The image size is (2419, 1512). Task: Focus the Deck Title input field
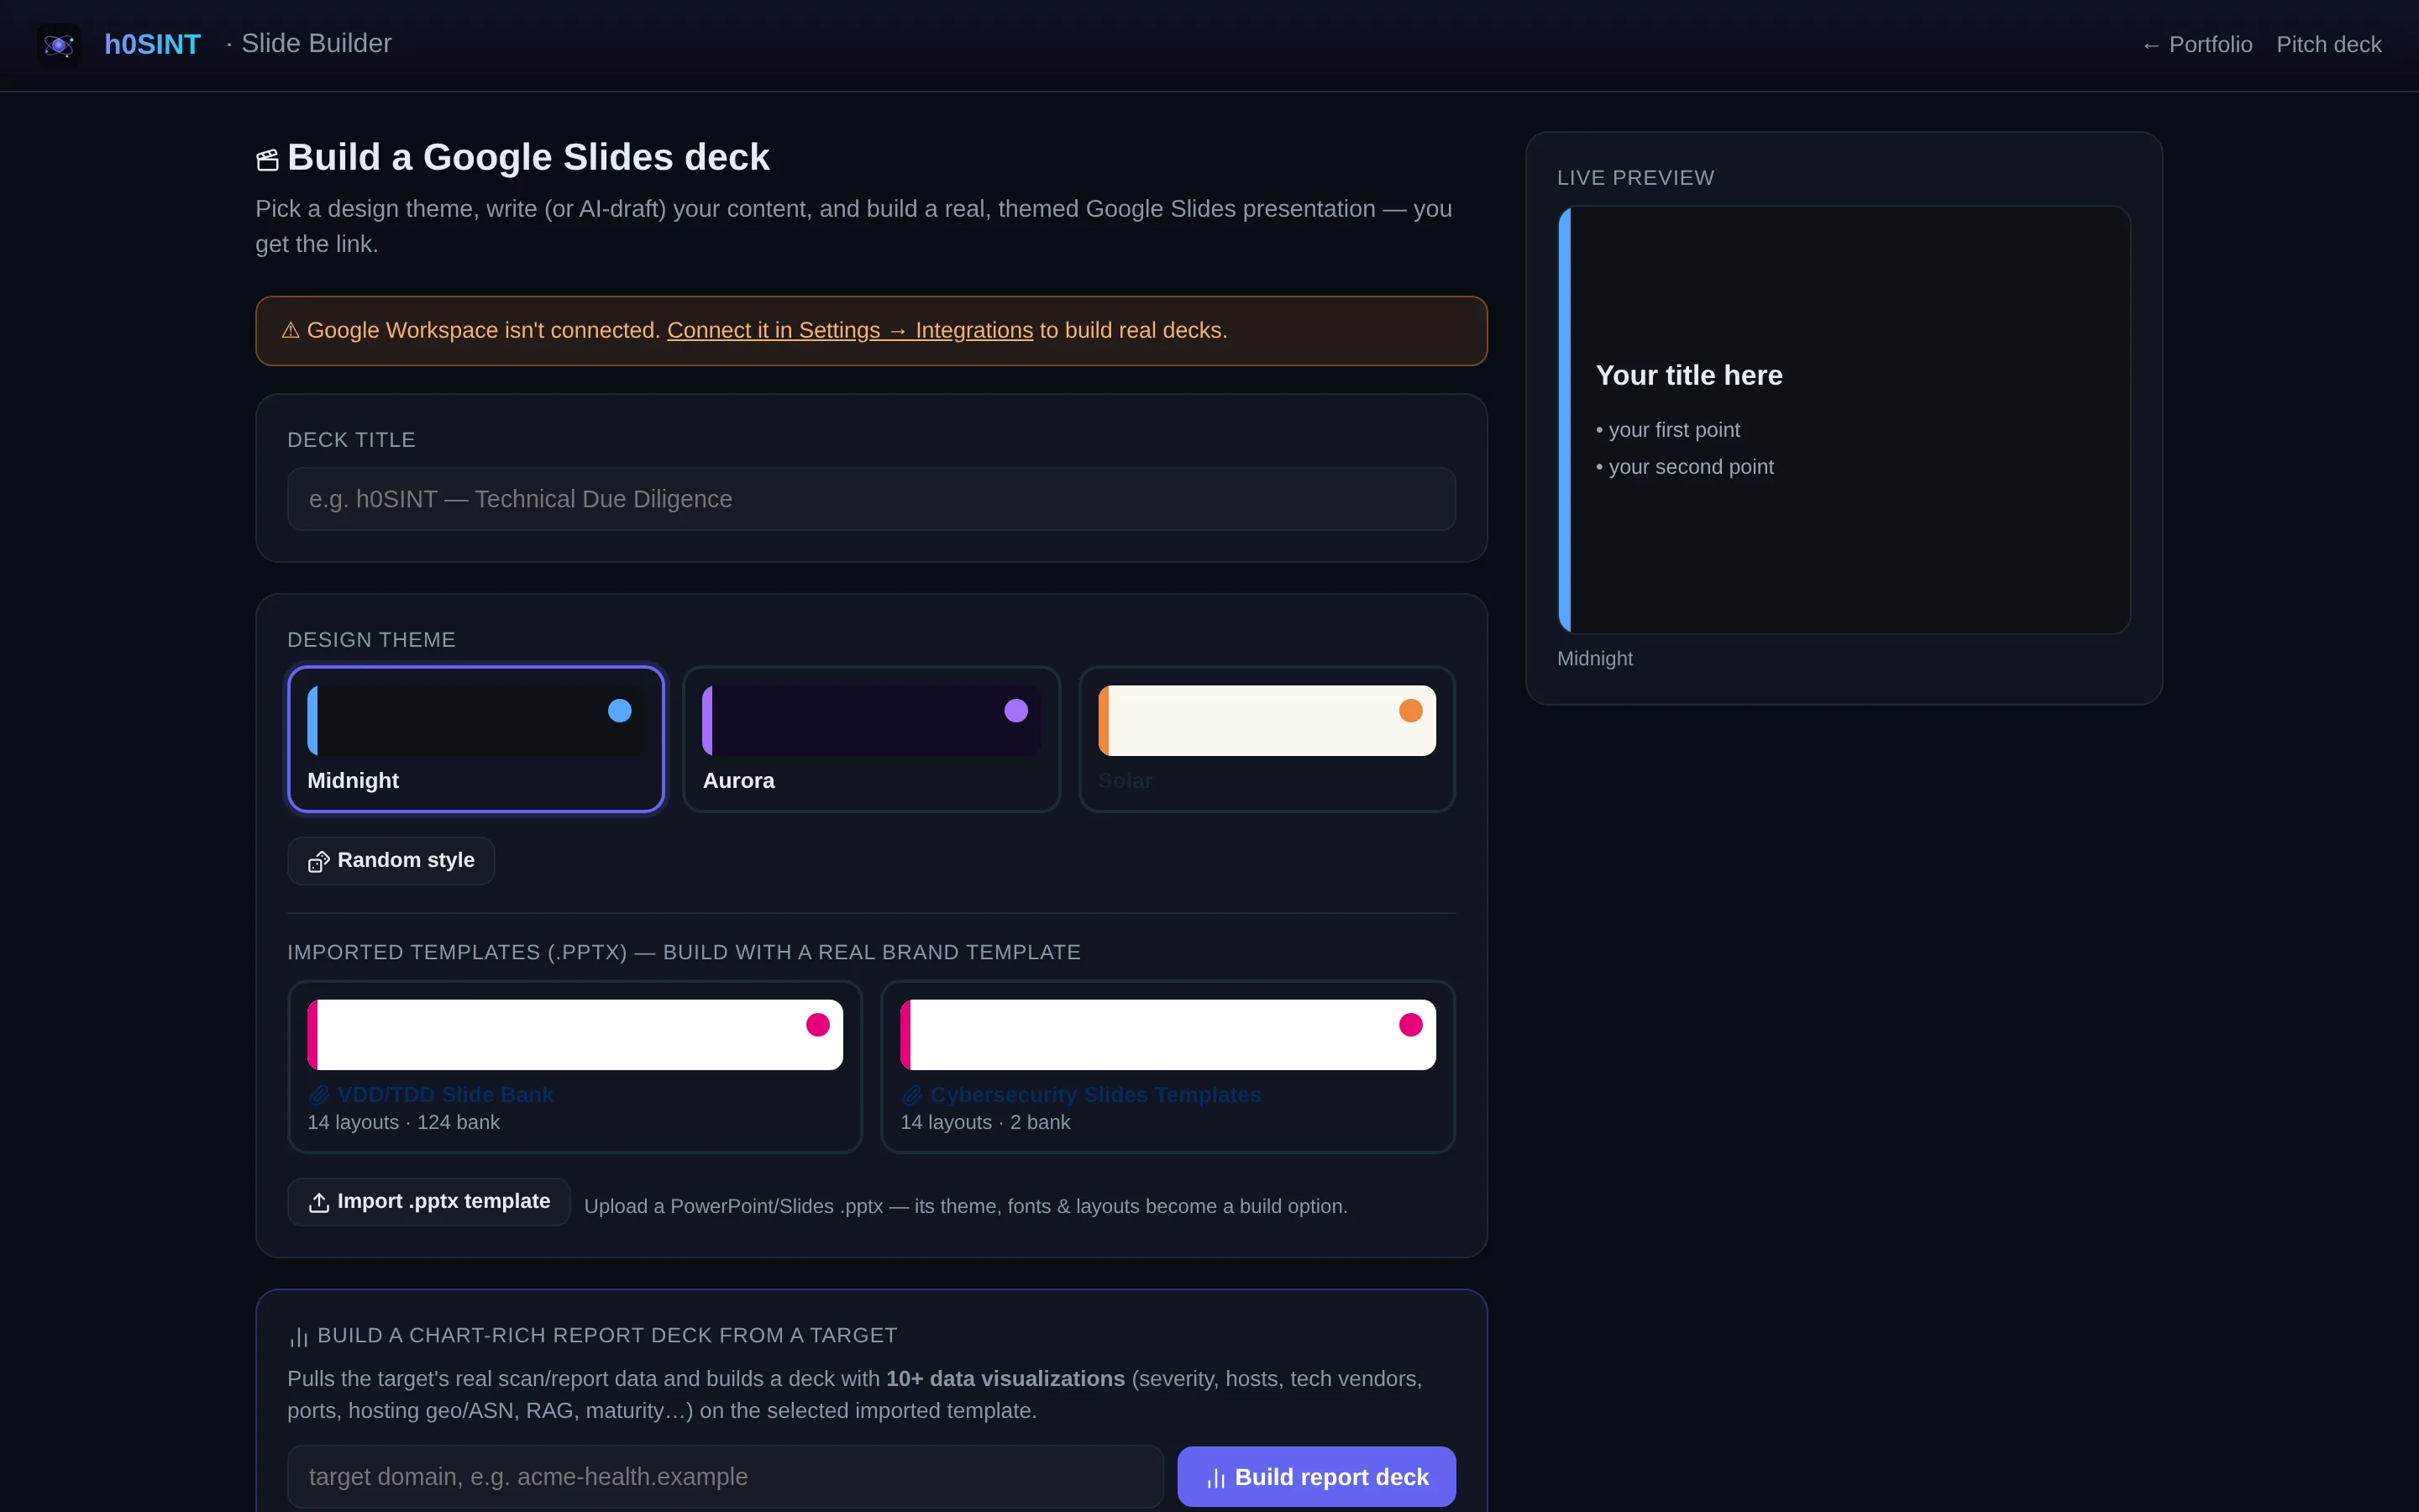pos(871,499)
